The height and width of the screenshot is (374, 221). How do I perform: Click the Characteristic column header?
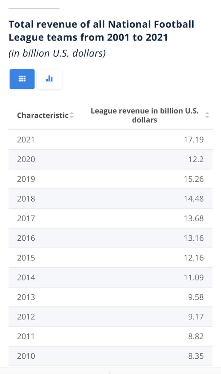pos(43,115)
